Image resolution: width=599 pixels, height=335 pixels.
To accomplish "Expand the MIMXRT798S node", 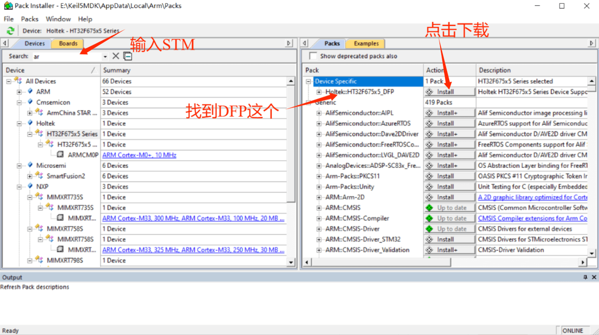I will coord(30,260).
